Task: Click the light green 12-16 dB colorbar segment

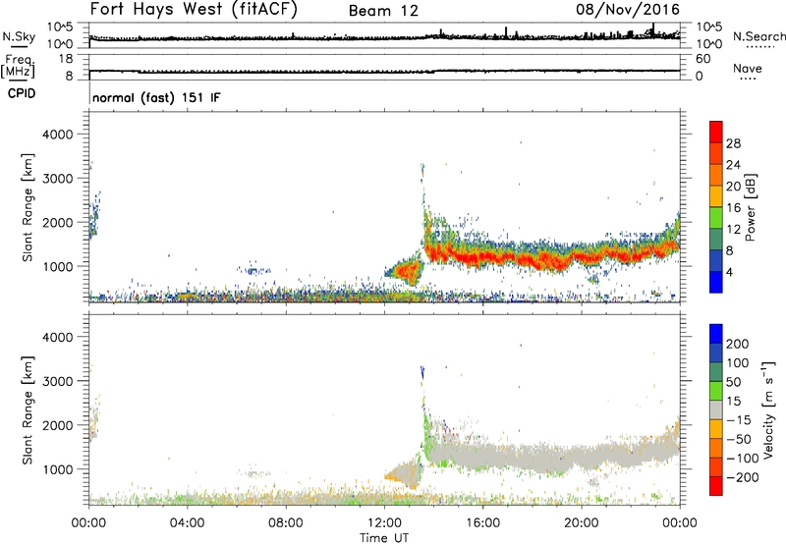Action: click(x=716, y=218)
